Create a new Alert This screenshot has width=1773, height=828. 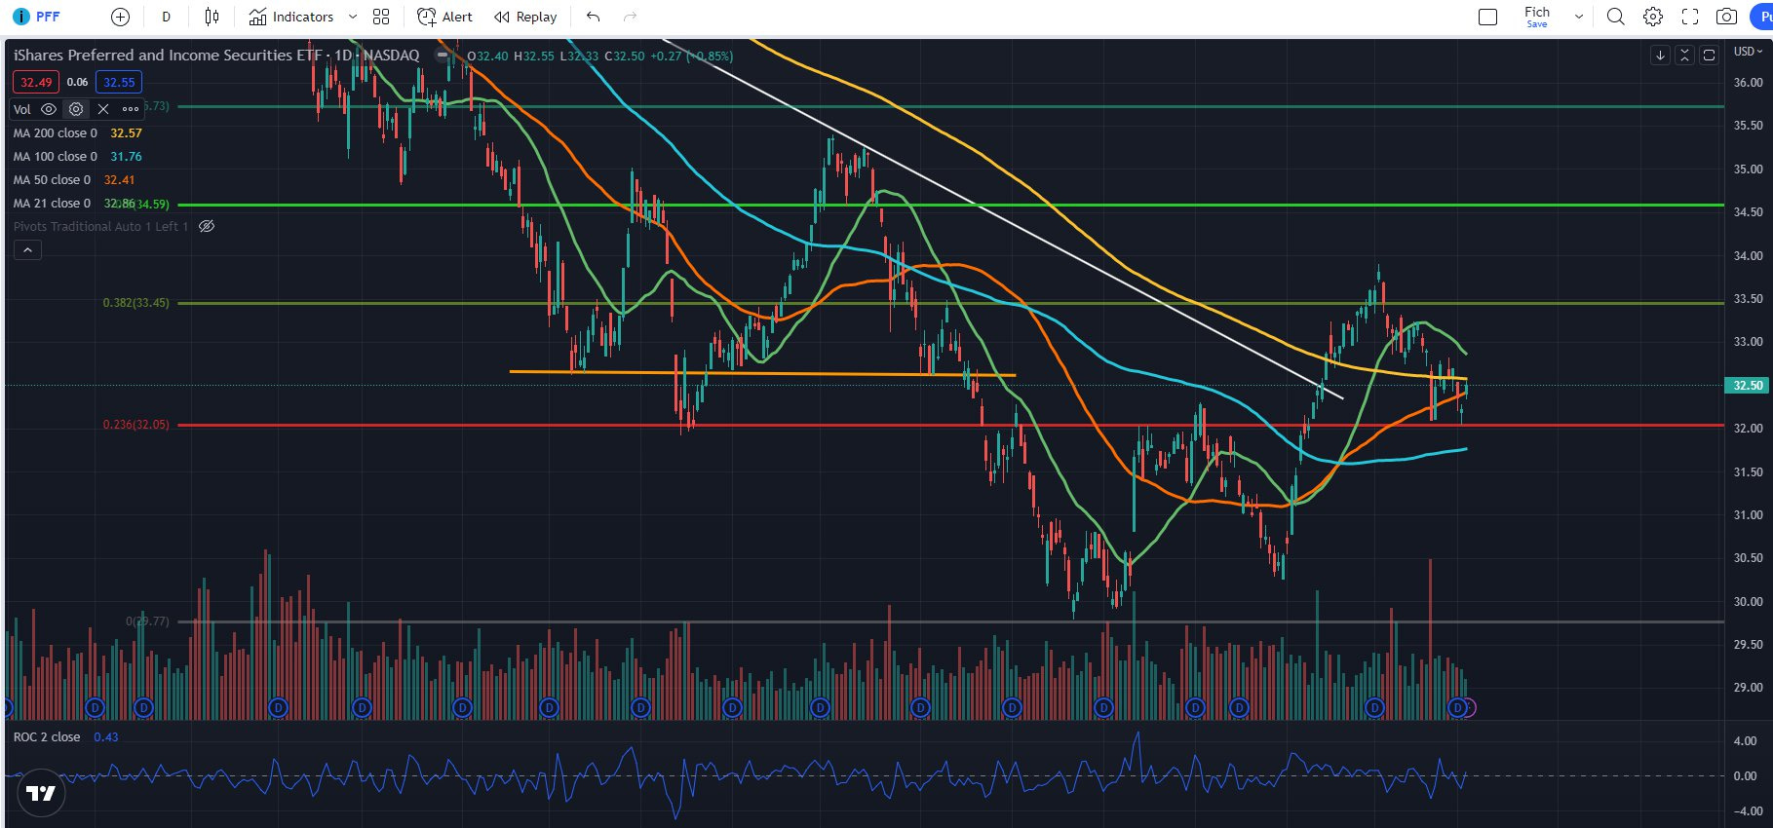coord(444,17)
